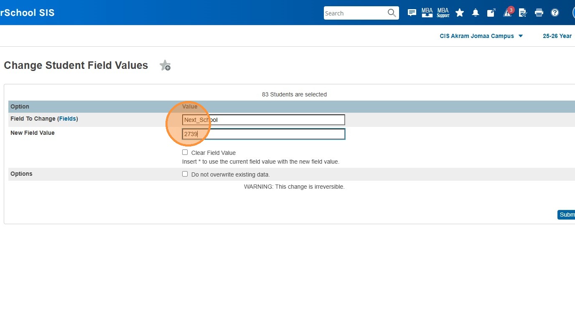The height and width of the screenshot is (321, 575).
Task: Enable Do not overwrite existing data
Action: 185,174
